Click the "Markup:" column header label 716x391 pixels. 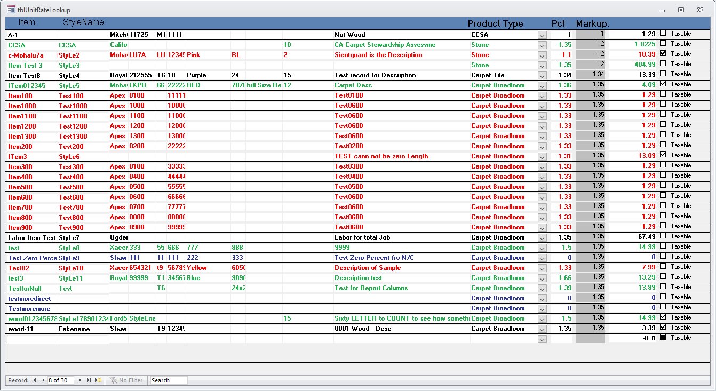593,23
